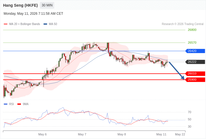This screenshot has width=206, height=139.
Task: Click the RSI 70 level label
Action: coord(190,112)
